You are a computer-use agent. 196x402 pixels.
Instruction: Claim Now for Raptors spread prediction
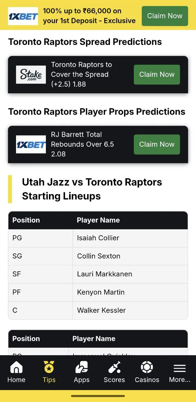tap(157, 74)
